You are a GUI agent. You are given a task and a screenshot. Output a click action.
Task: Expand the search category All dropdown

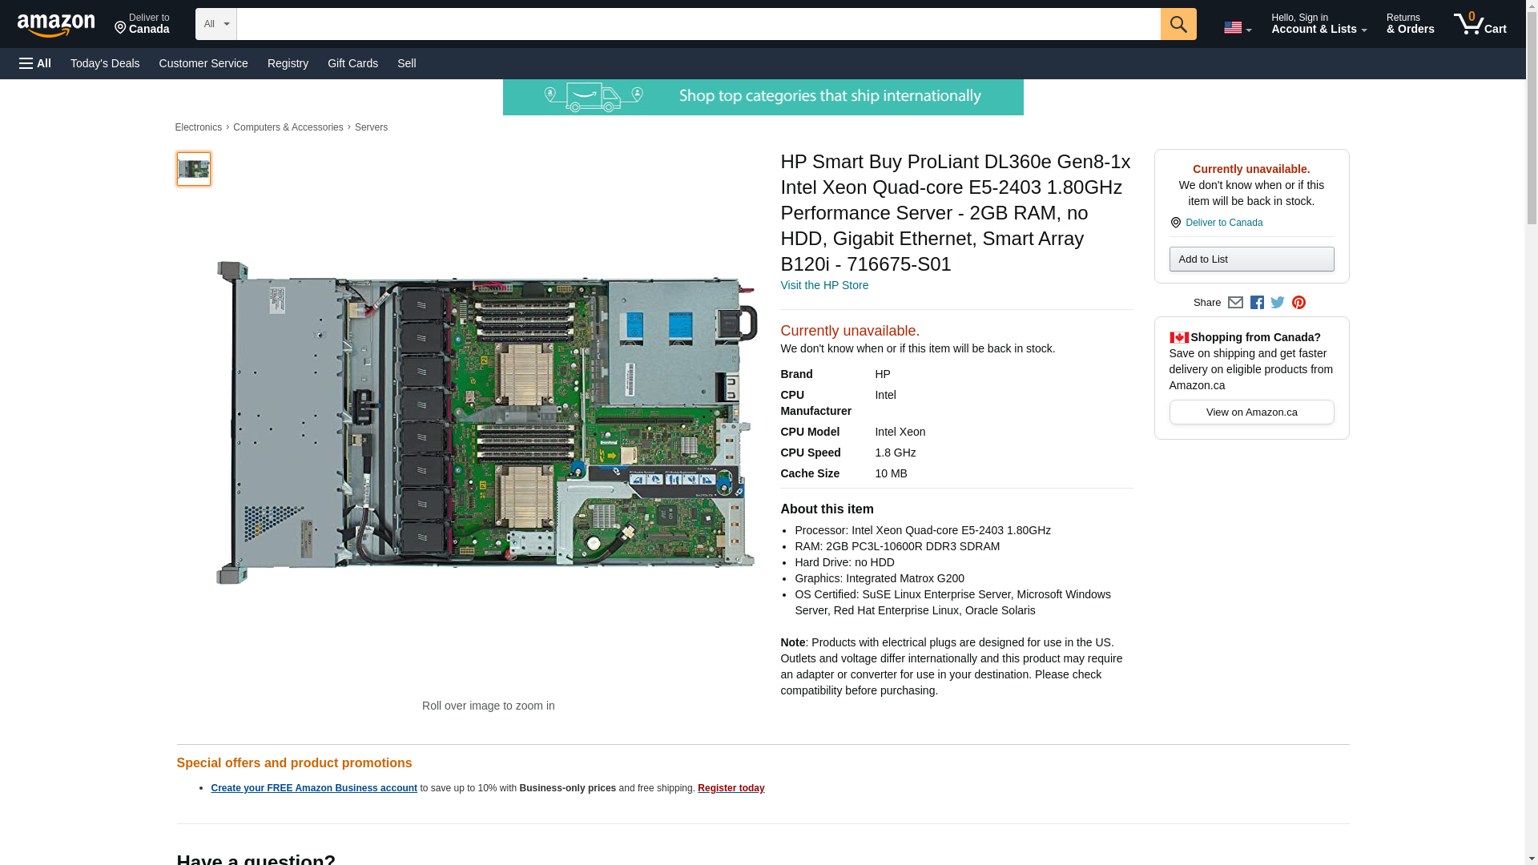coord(216,24)
